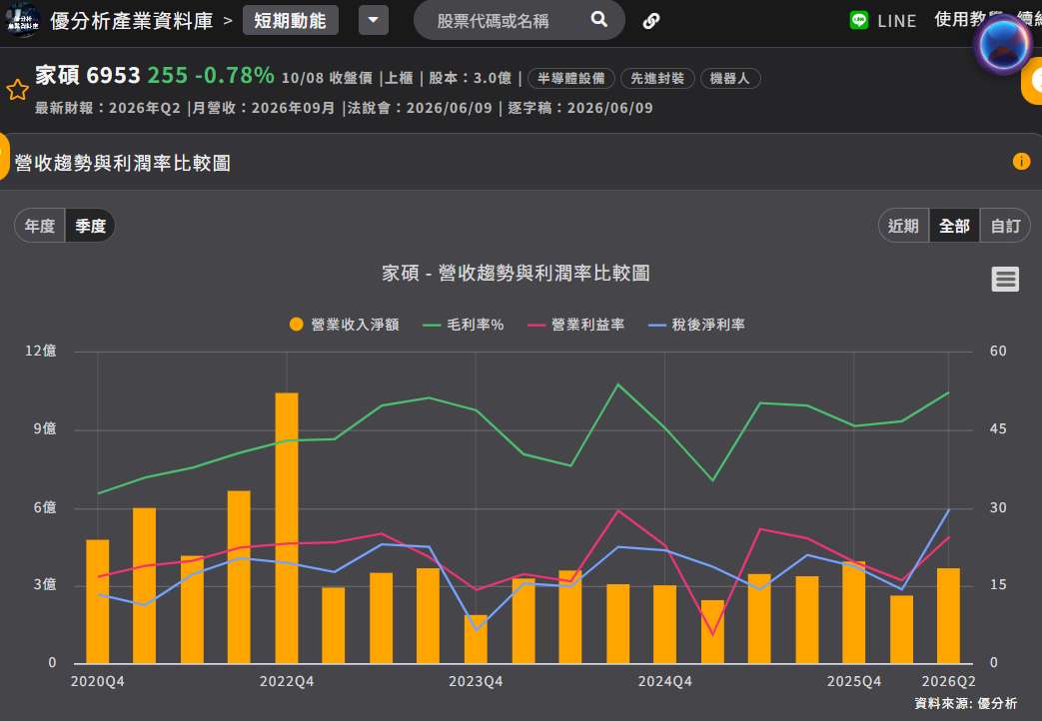Click the 資料來源: 優分析 credit

point(966,703)
